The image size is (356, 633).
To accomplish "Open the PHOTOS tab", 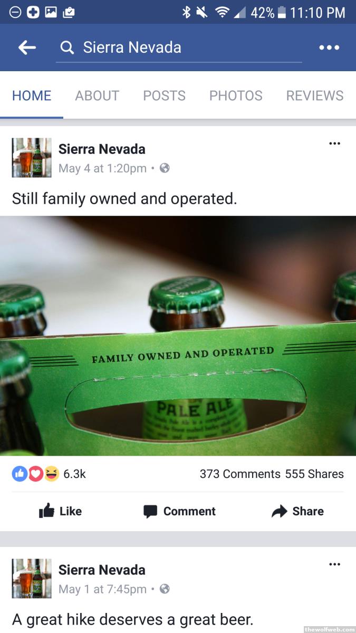I will click(236, 95).
